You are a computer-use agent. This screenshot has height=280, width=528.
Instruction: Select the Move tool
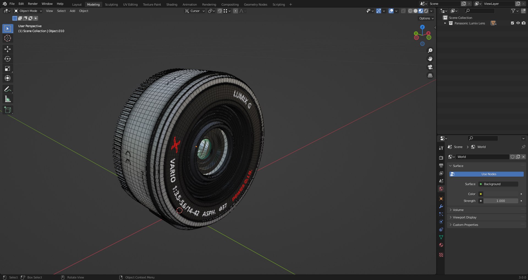[x=8, y=49]
